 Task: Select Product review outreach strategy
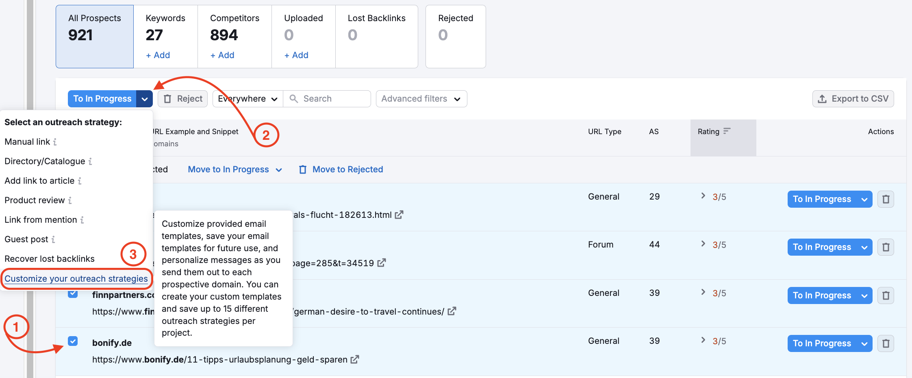click(x=35, y=200)
